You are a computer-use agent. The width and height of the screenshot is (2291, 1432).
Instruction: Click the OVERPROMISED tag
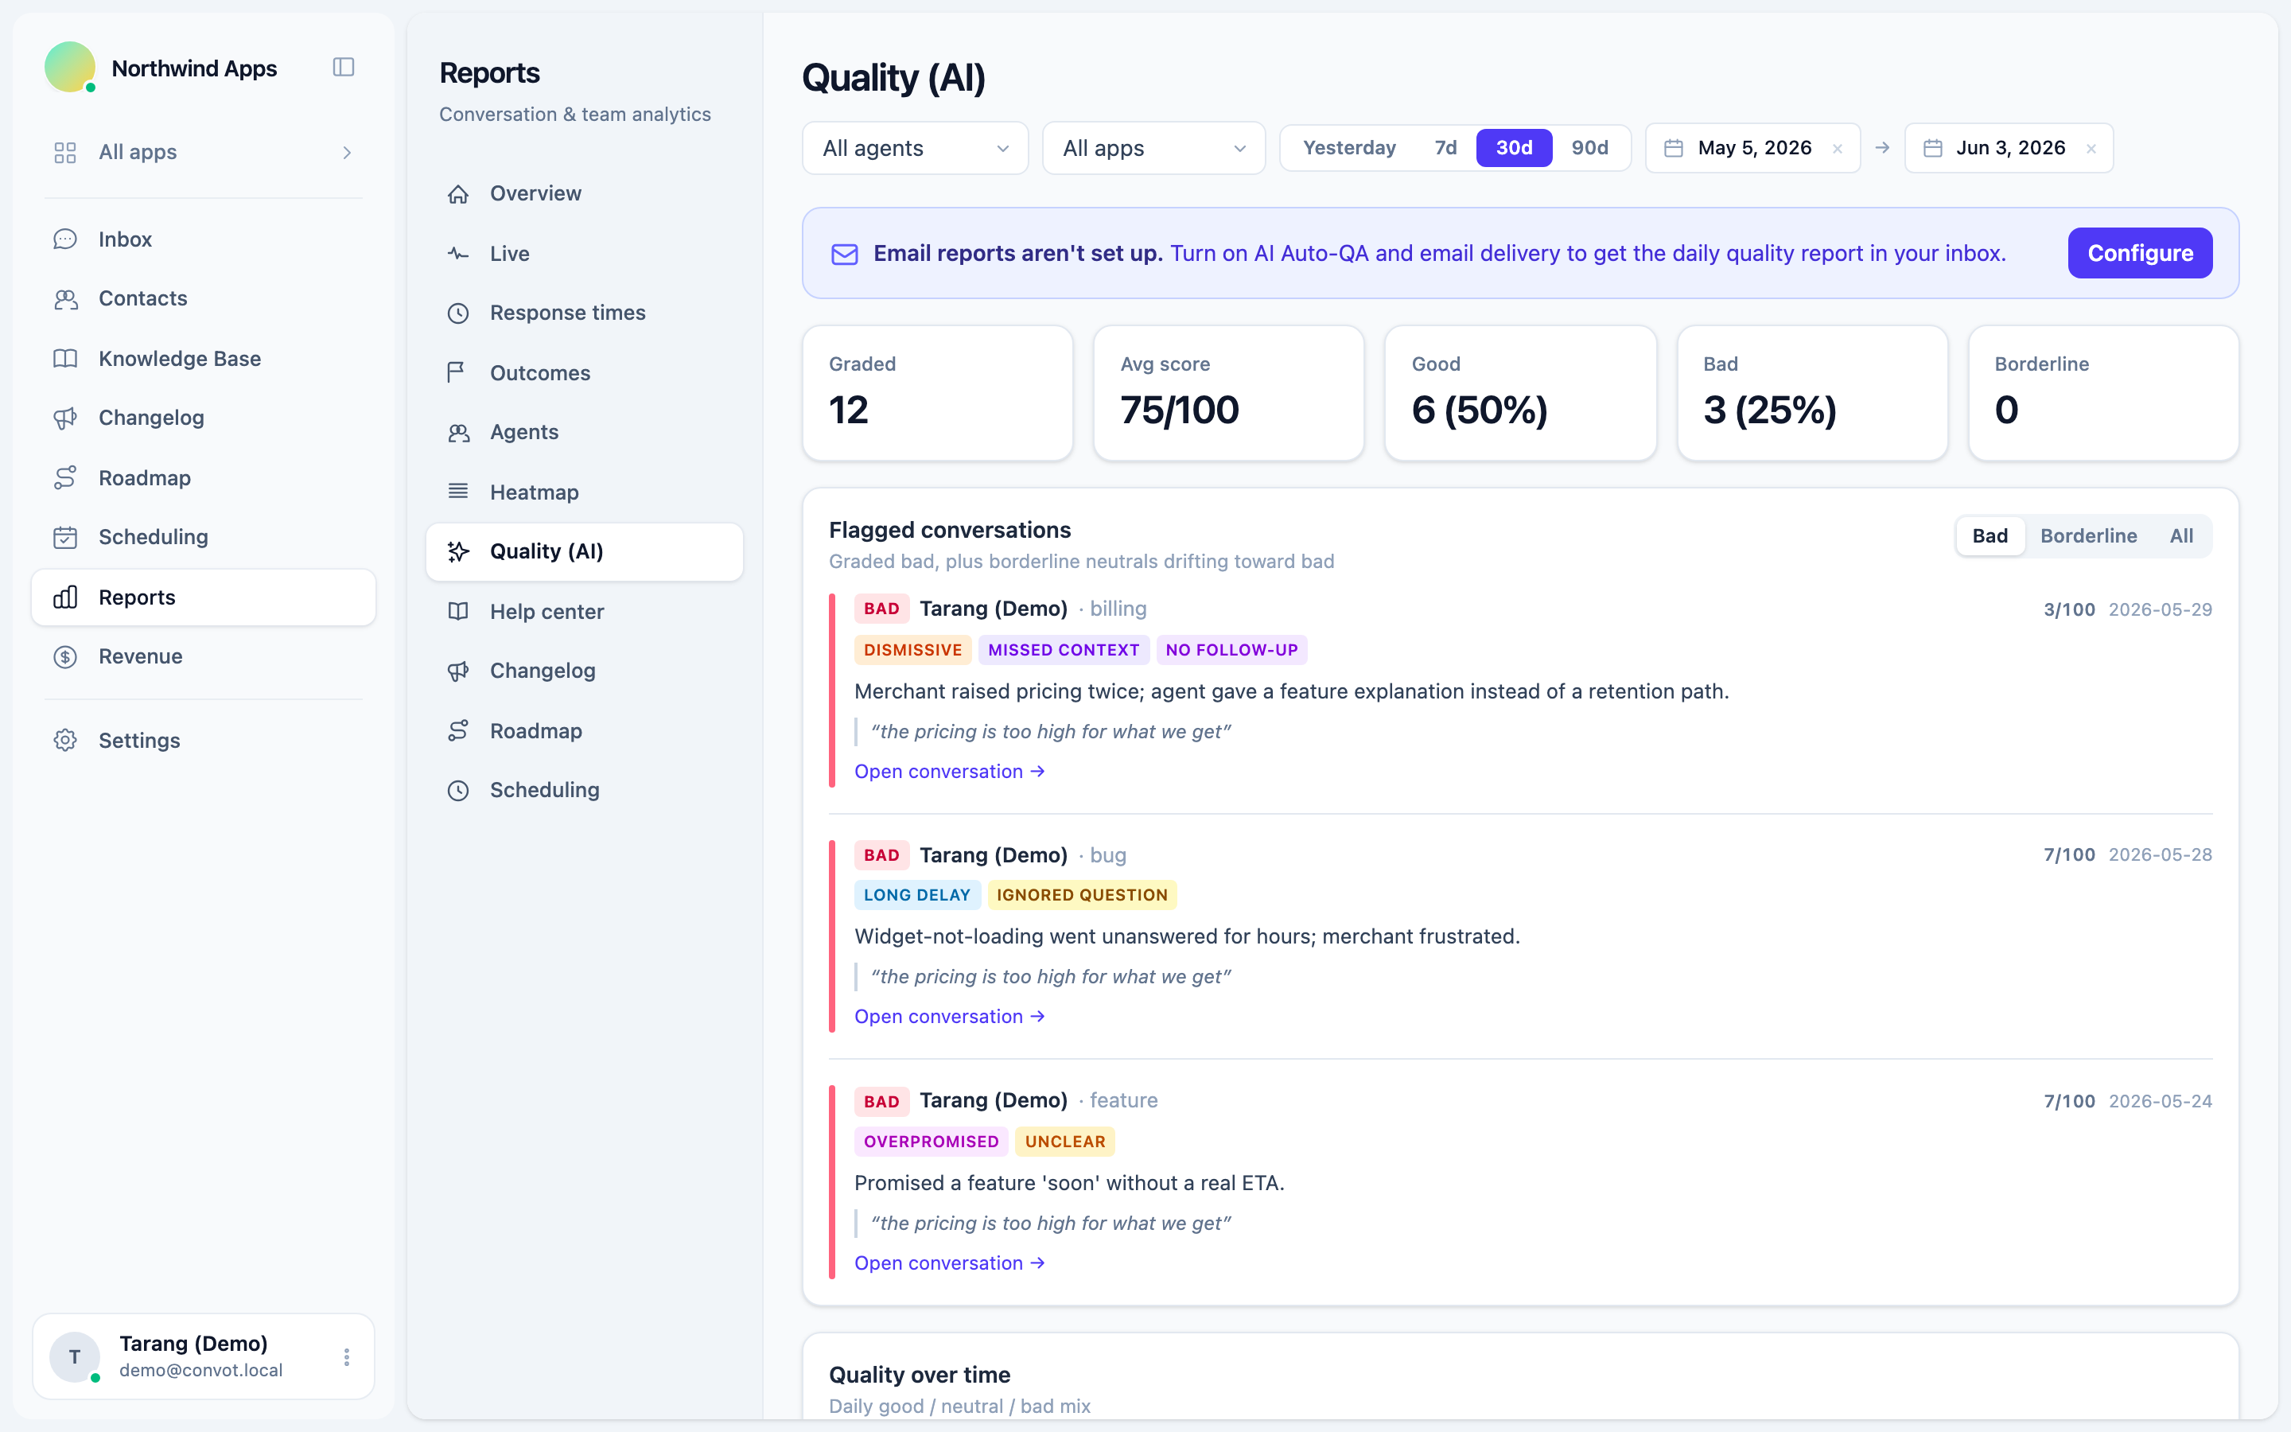(931, 1142)
